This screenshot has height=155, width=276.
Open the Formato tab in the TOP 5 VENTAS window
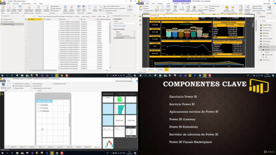click(x=176, y=3)
